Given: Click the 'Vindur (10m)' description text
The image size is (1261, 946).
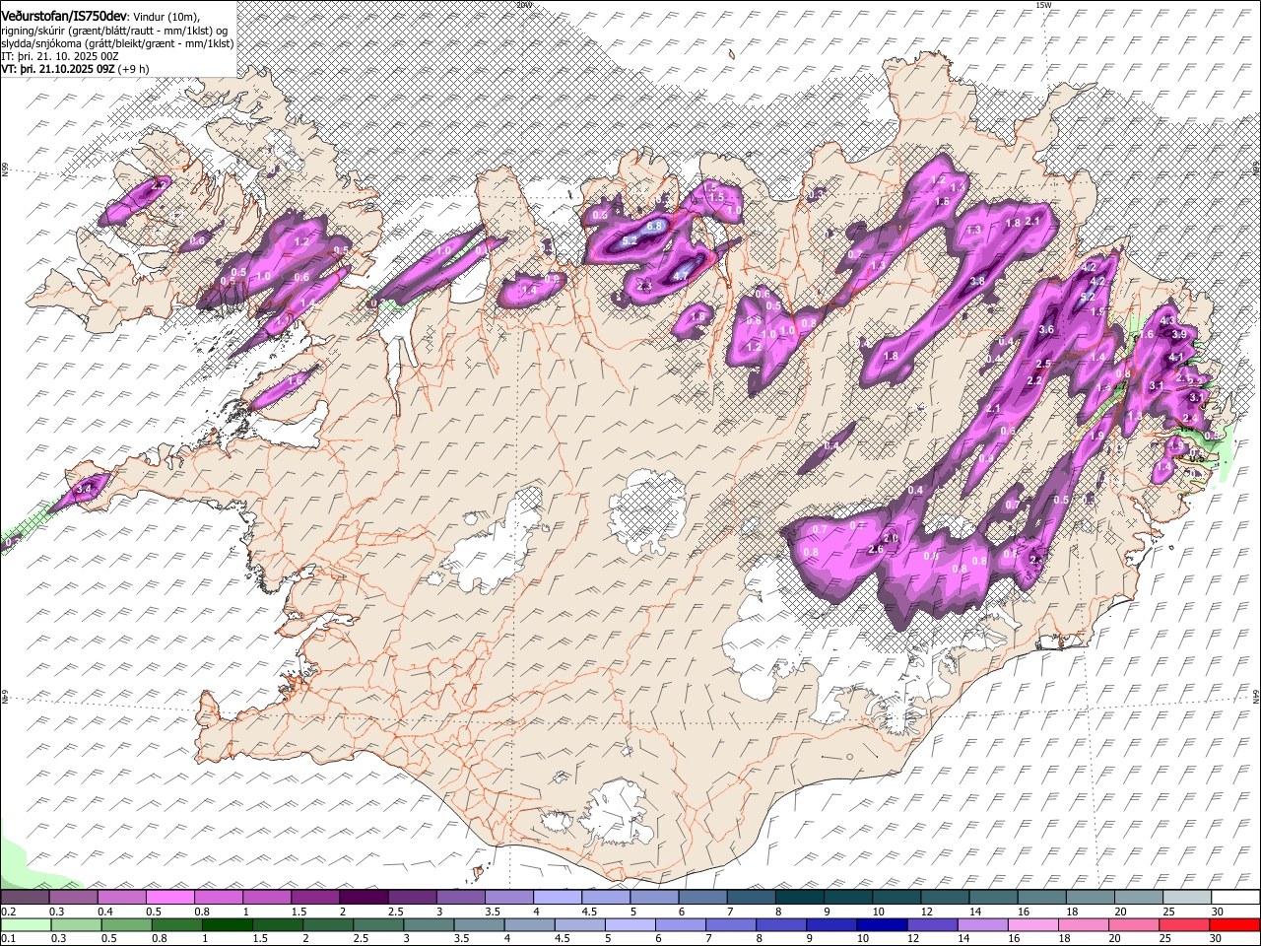Looking at the screenshot, I should (x=166, y=17).
